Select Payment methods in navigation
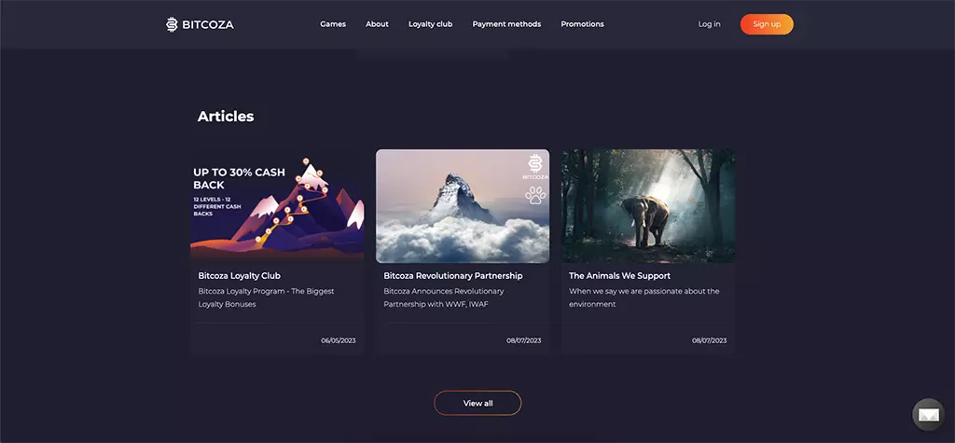This screenshot has width=955, height=443. [x=506, y=24]
